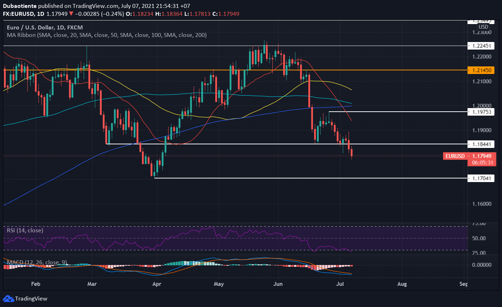Click the RSI (14, close) legend

(x=25, y=230)
